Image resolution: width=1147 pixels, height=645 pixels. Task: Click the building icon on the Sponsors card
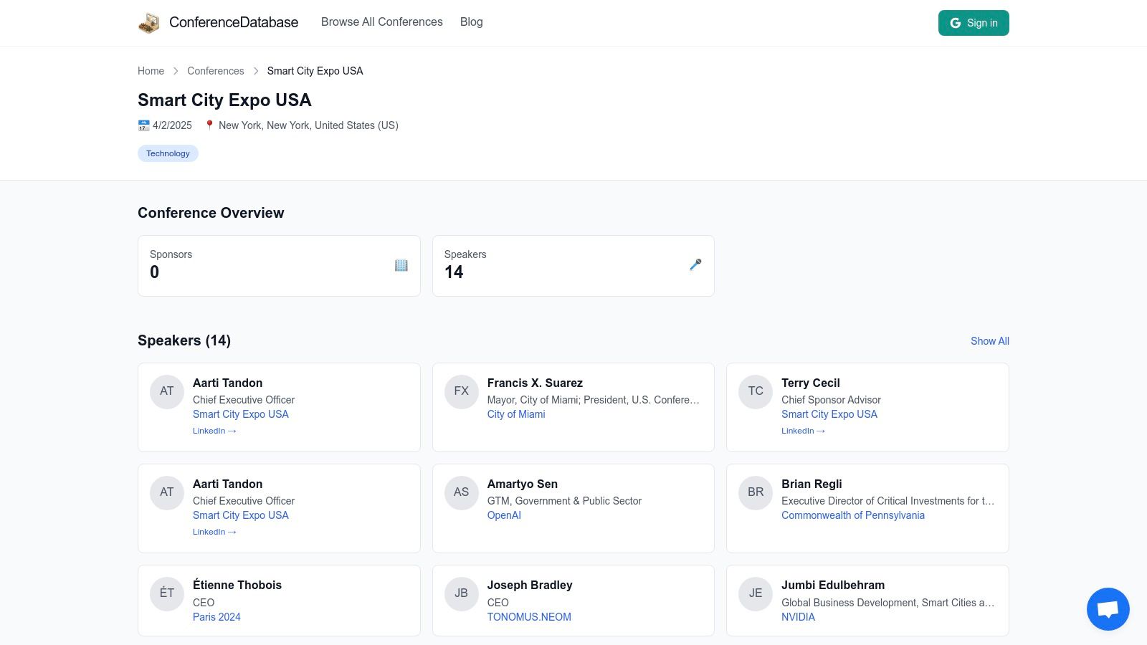pos(401,265)
